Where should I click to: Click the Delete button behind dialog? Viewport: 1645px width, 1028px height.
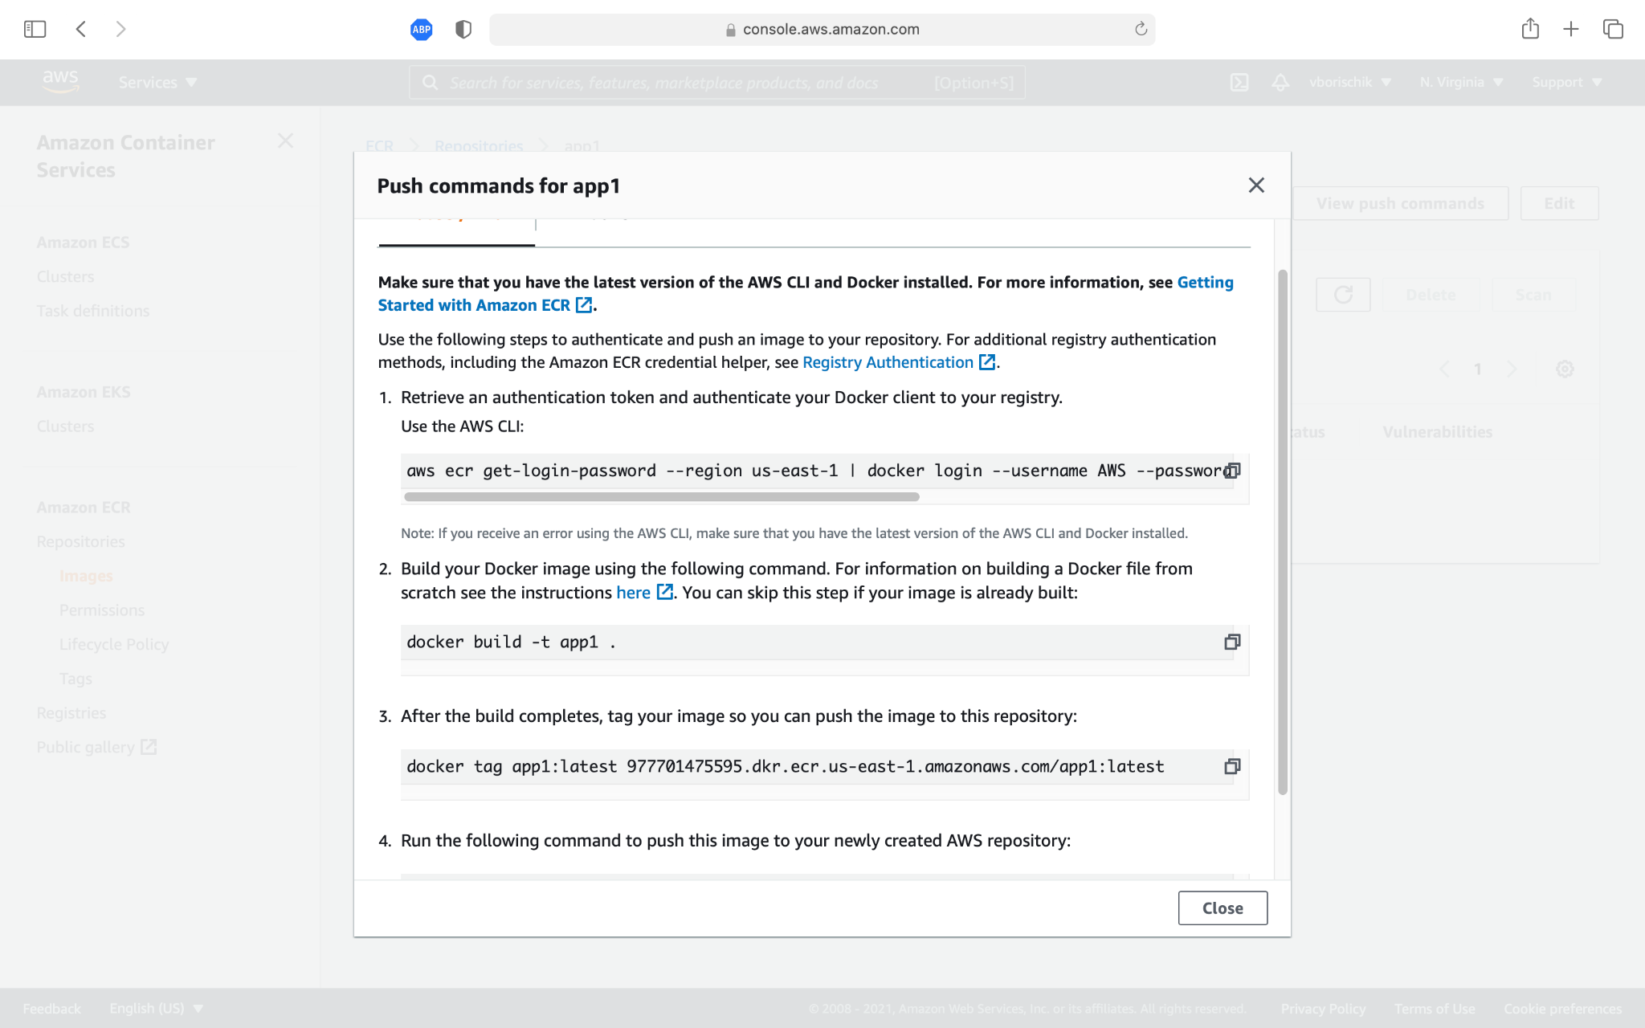tap(1431, 295)
